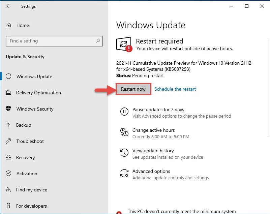Click the Settings window title text
Image resolution: width=270 pixels, height=214 pixels.
coord(28,6)
